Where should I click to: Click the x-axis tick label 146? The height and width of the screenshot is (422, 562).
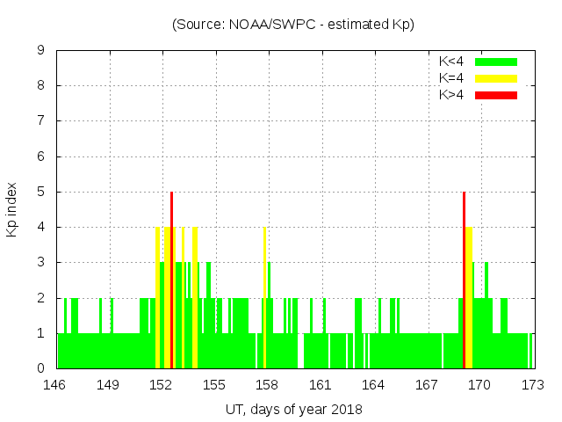(x=55, y=385)
